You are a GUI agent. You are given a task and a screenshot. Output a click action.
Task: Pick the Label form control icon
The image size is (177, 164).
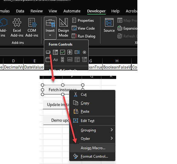(x=55, y=59)
